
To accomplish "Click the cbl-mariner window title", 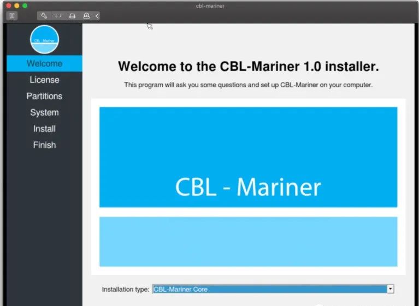I will click(x=210, y=6).
